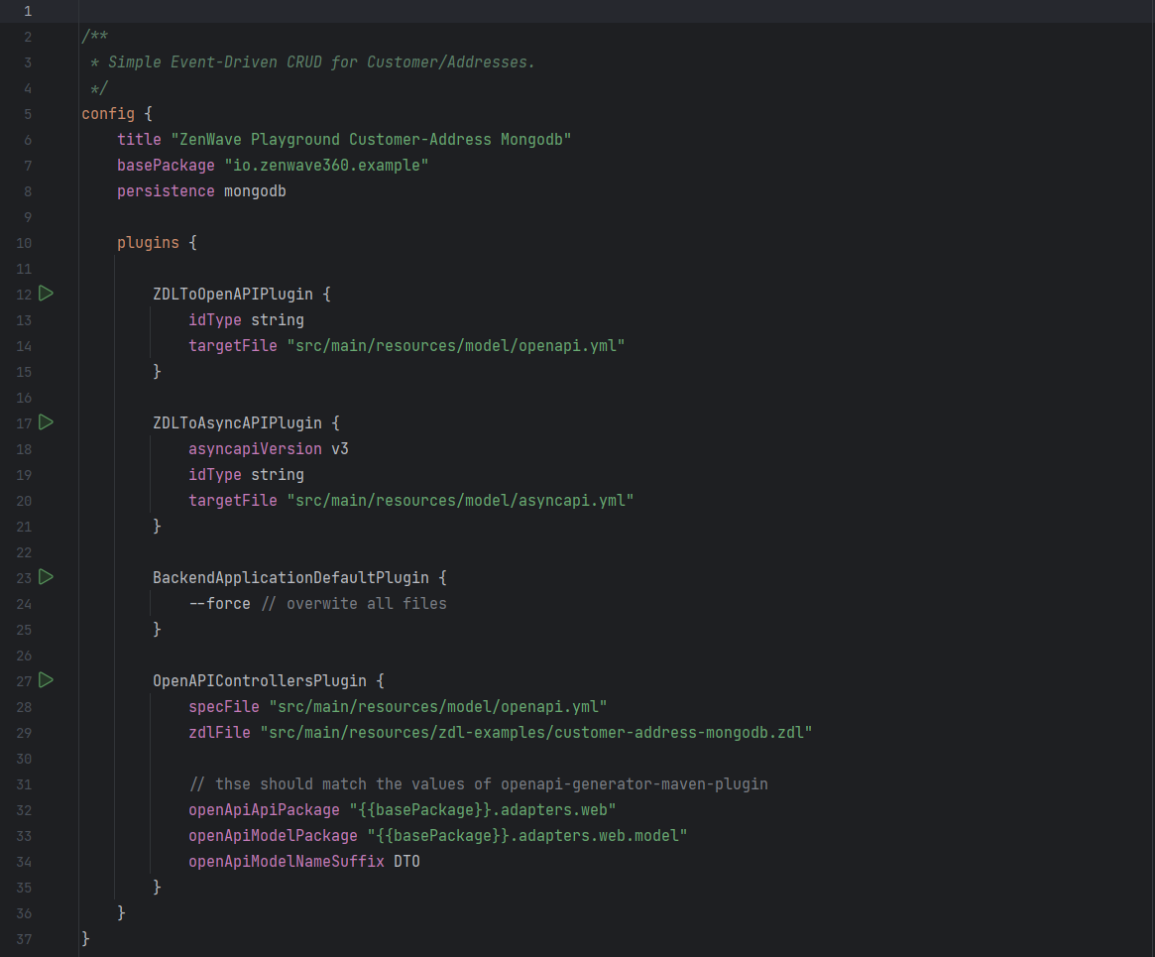The image size is (1155, 957).
Task: Click the 'openApiModelPackage' property
Action: point(273,835)
